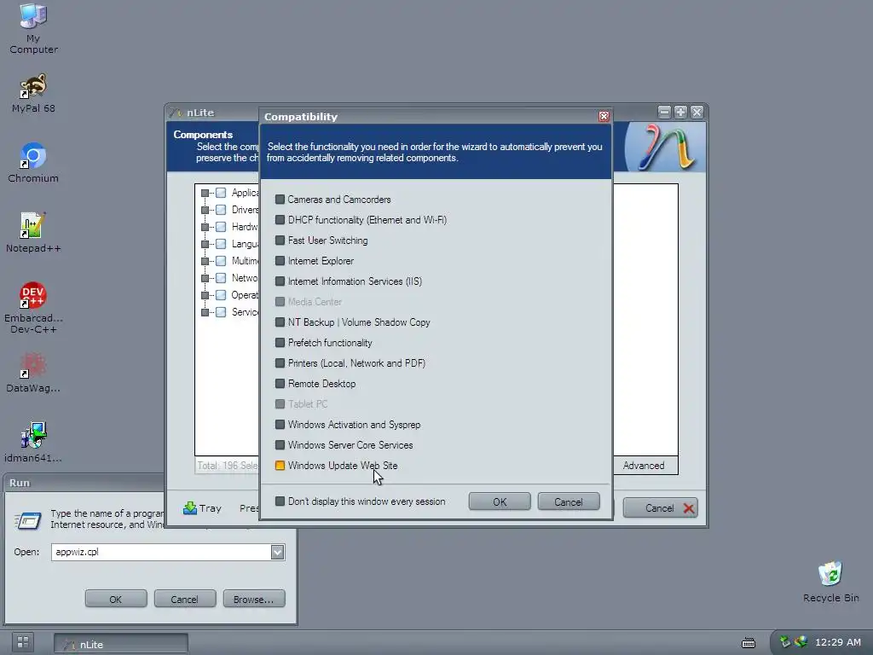Viewport: 873px width, 655px height.
Task: Expand the Operating System tree node
Action: coord(205,295)
